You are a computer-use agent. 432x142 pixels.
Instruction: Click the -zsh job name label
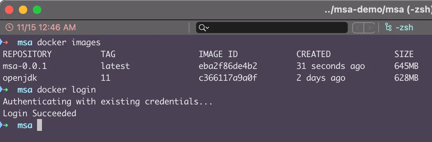tap(405, 27)
